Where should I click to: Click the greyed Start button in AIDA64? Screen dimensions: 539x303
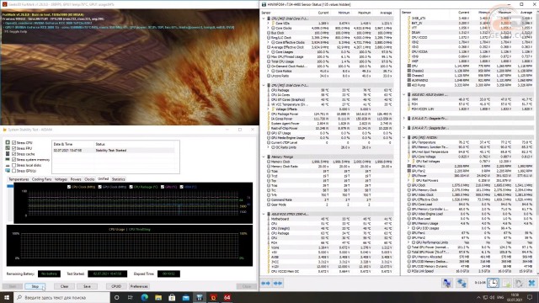tap(13, 286)
